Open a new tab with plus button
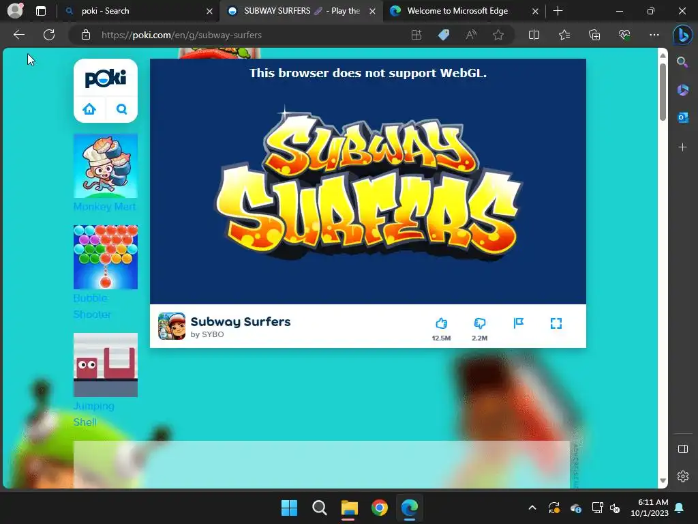 (558, 11)
